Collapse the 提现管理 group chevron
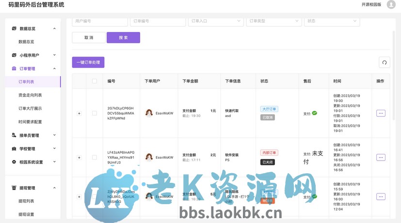 click(54, 188)
